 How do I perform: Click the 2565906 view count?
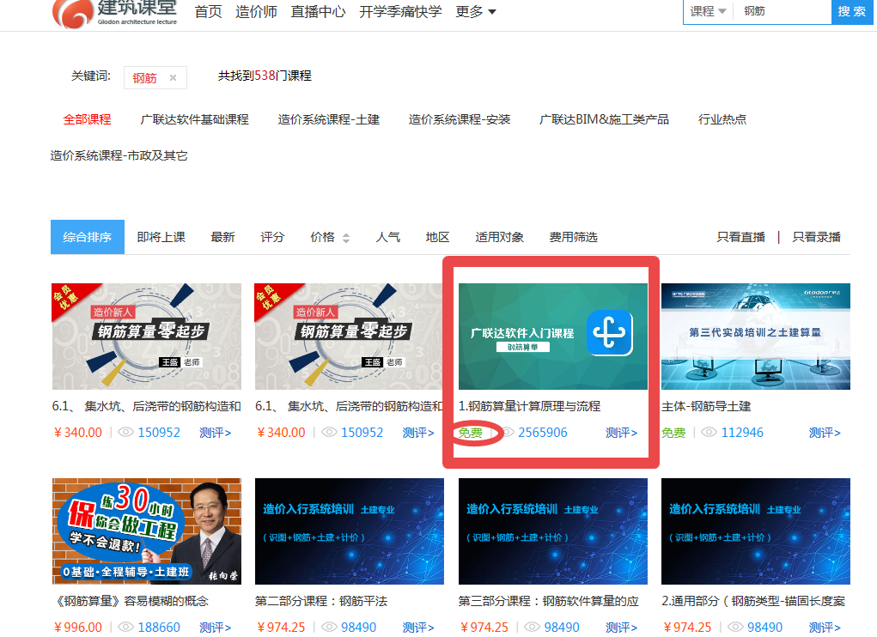(x=543, y=433)
